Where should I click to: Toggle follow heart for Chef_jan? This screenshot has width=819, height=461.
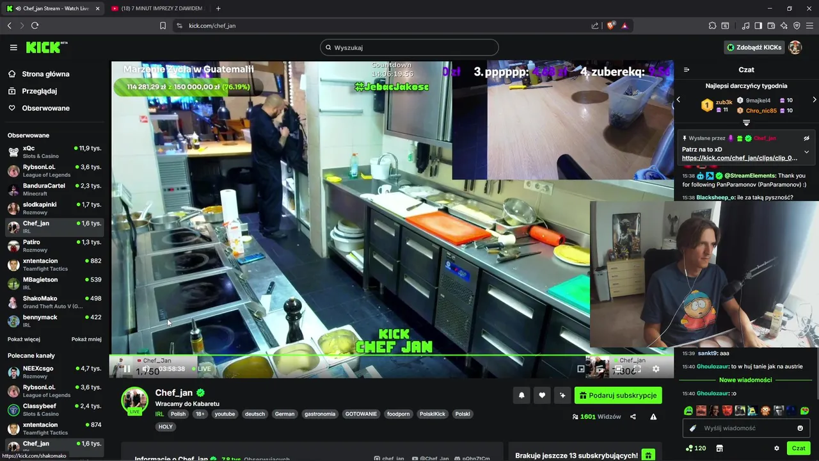pos(542,396)
